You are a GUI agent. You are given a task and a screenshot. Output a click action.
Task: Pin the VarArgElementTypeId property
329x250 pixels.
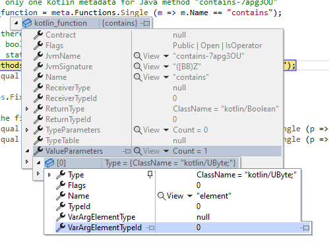coord(150,228)
